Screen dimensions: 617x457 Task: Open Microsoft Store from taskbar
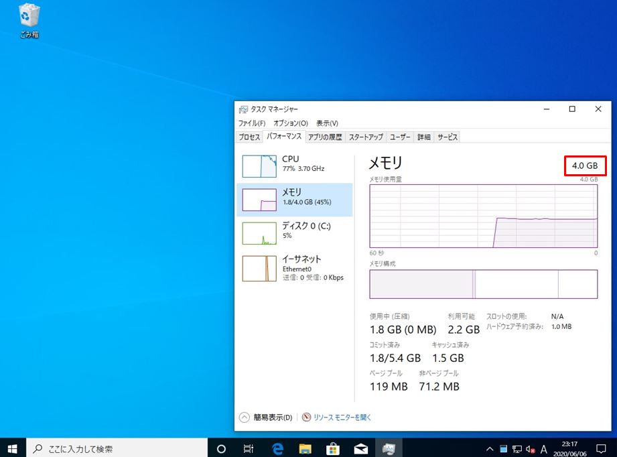point(333,448)
